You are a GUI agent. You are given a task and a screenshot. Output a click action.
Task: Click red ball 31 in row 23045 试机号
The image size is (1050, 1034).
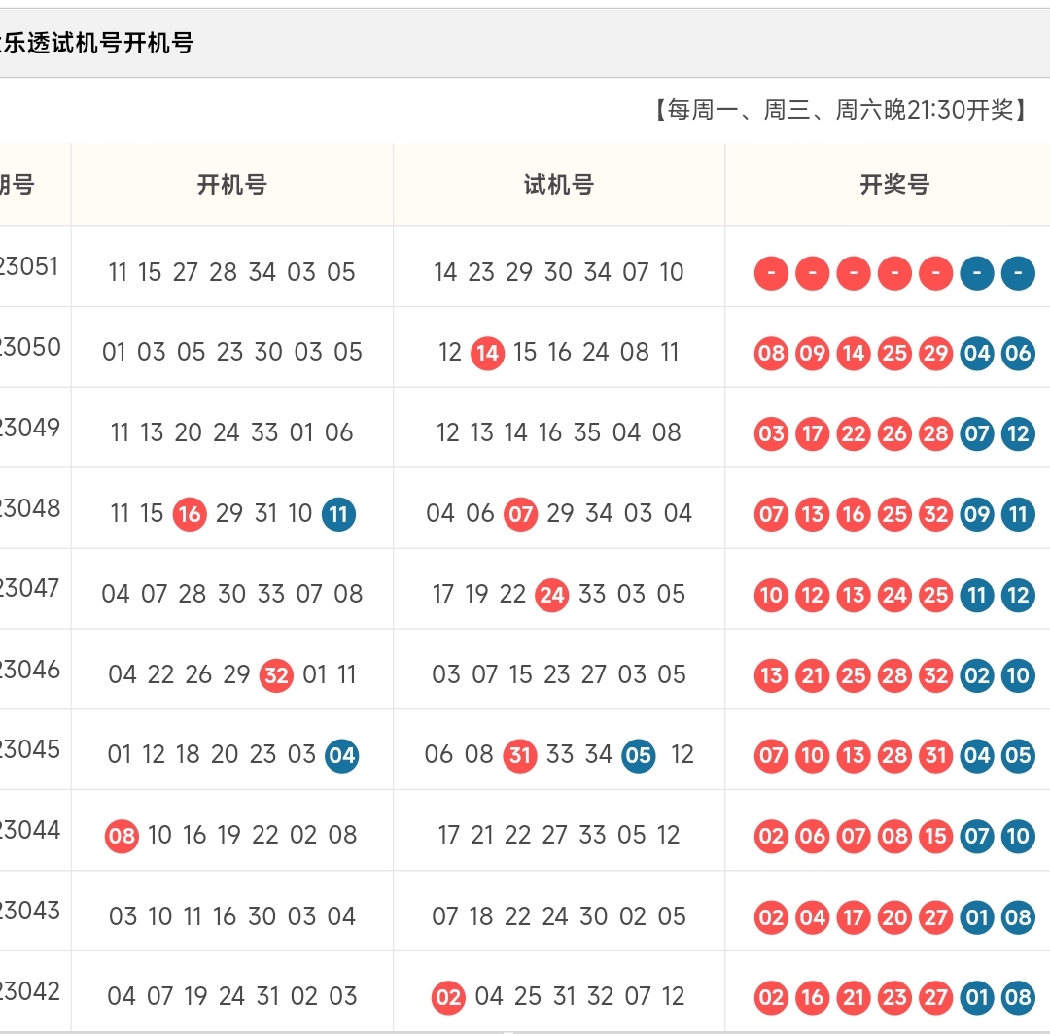(x=519, y=756)
